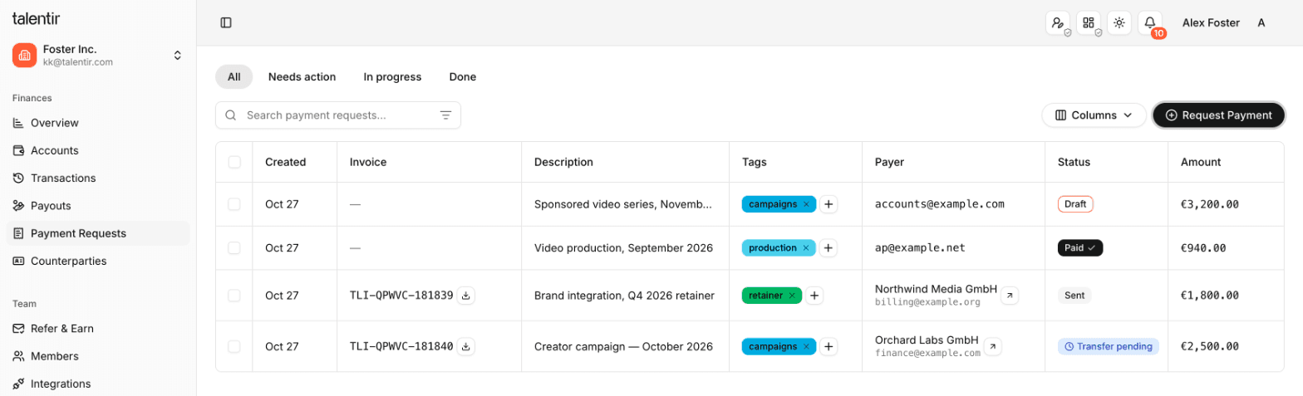Add tag to Brand integration row
Image resolution: width=1303 pixels, height=396 pixels.
(x=814, y=295)
